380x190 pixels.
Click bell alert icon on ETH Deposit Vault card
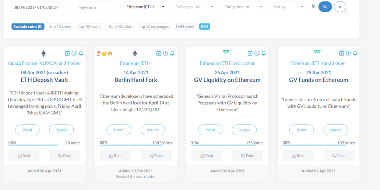tap(81, 53)
